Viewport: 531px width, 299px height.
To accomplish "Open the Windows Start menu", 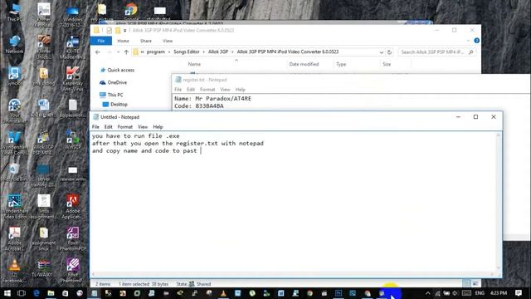I will tap(7, 293).
